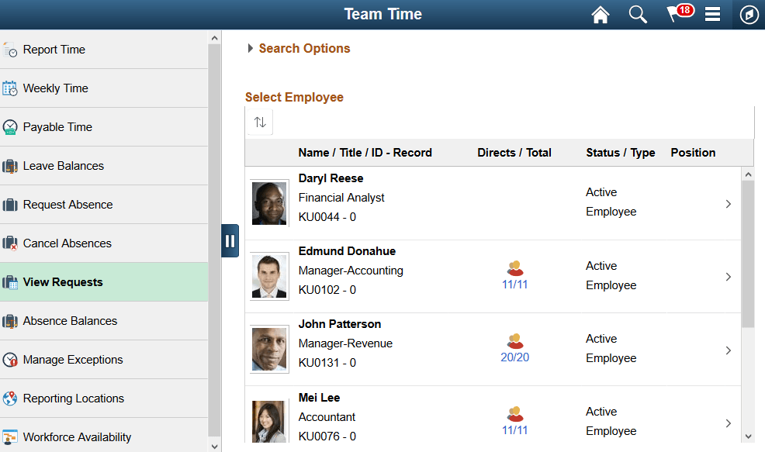The height and width of the screenshot is (452, 765).
Task: Select the Weekly Time calendar icon
Action: 13,88
